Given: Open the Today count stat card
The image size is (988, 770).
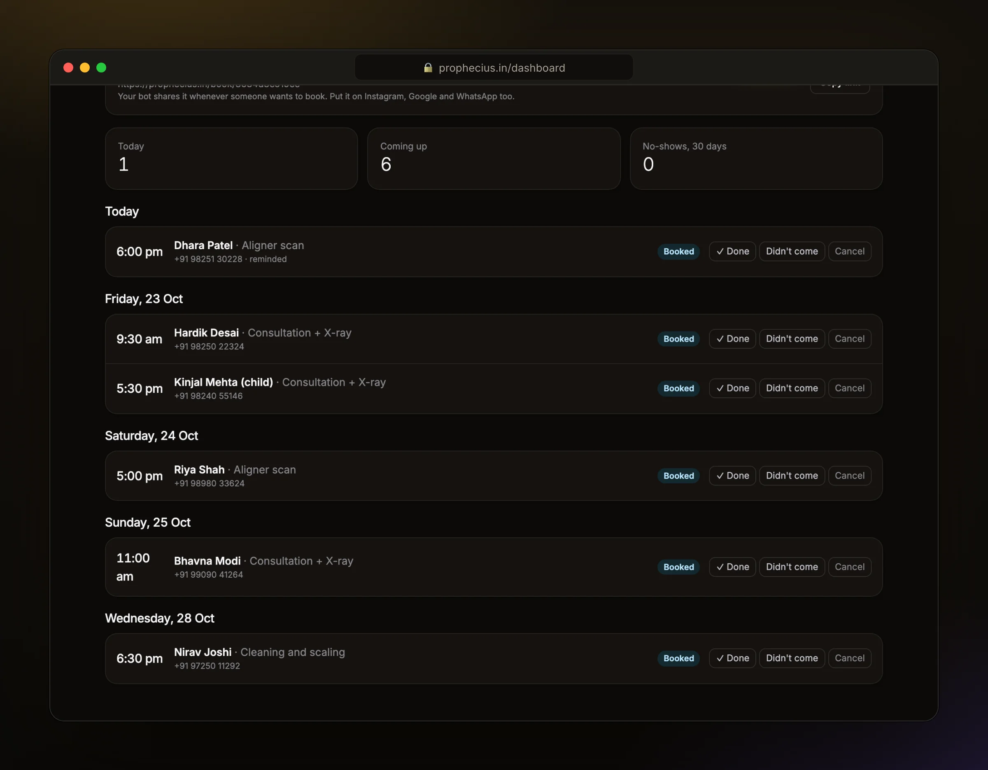Looking at the screenshot, I should (231, 159).
